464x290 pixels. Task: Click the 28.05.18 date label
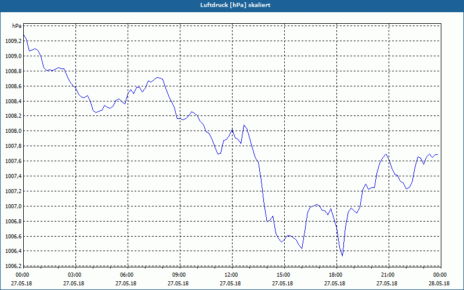(439, 284)
